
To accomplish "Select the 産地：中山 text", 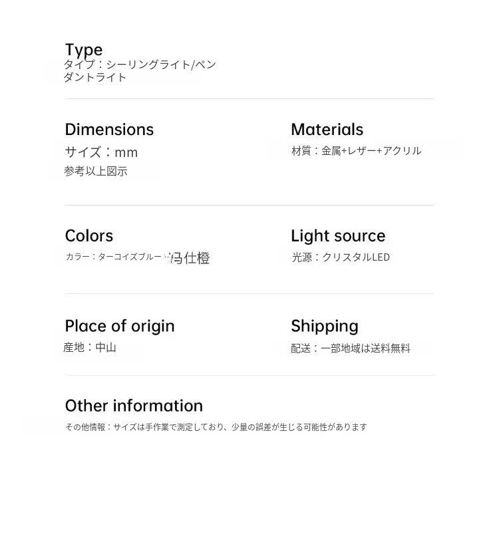I will coord(90,347).
